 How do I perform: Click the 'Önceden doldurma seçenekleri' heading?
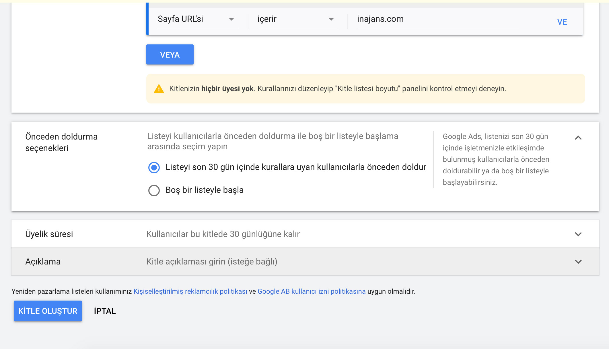tap(61, 142)
